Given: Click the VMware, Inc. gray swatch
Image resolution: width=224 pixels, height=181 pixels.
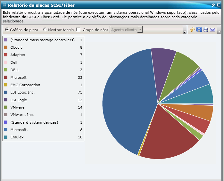Looking at the screenshot, I should pyautogui.click(x=5, y=115).
